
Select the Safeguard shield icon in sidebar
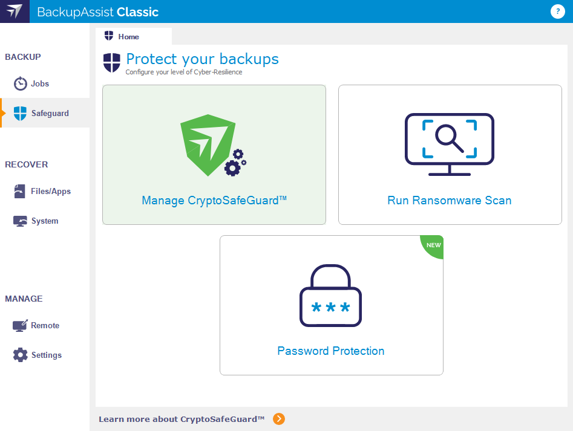(21, 113)
